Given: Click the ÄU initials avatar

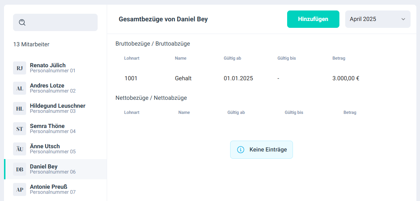Looking at the screenshot, I should pos(20,149).
